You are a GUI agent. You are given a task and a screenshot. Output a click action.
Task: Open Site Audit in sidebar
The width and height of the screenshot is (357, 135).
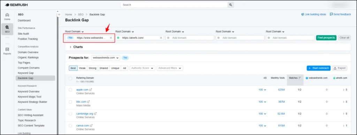(x=23, y=34)
